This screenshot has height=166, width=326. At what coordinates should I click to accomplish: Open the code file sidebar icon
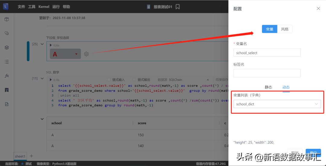click(7, 104)
